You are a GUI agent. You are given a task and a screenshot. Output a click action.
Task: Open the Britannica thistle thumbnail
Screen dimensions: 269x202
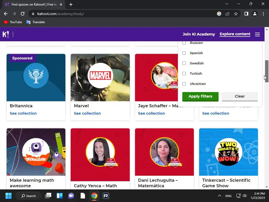(36, 78)
